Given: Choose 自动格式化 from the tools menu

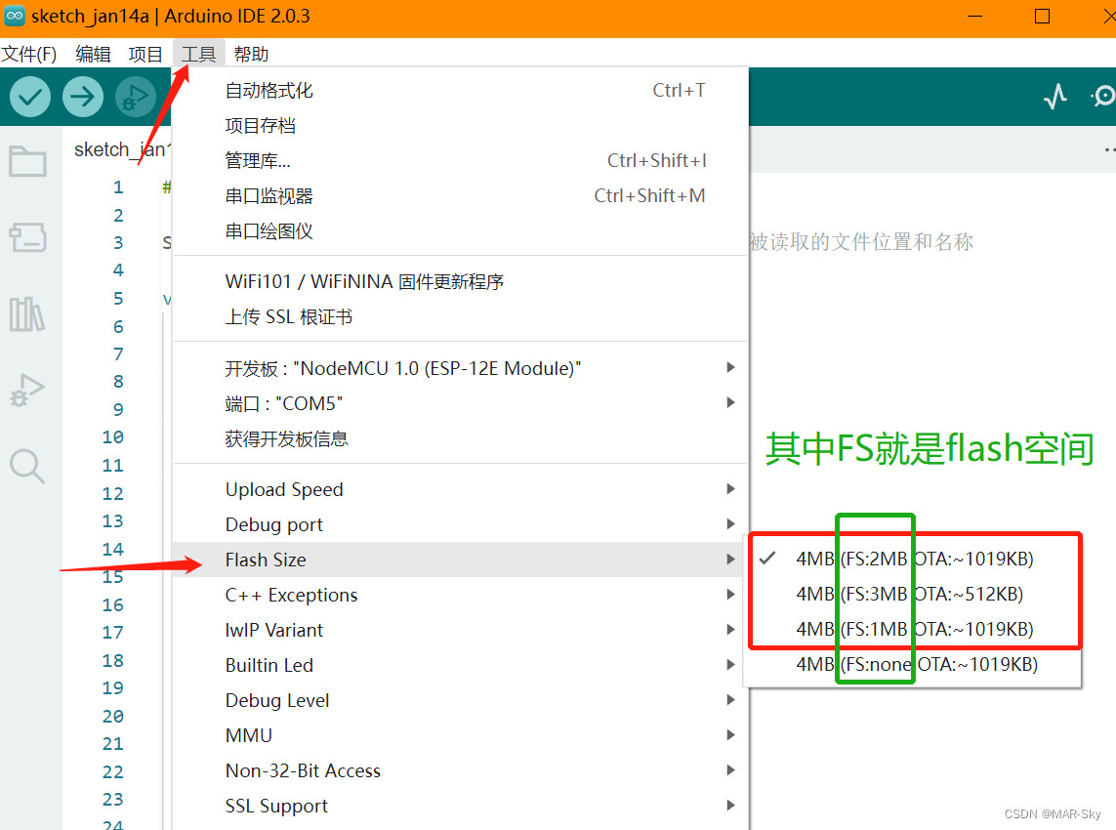Looking at the screenshot, I should coord(461,91).
